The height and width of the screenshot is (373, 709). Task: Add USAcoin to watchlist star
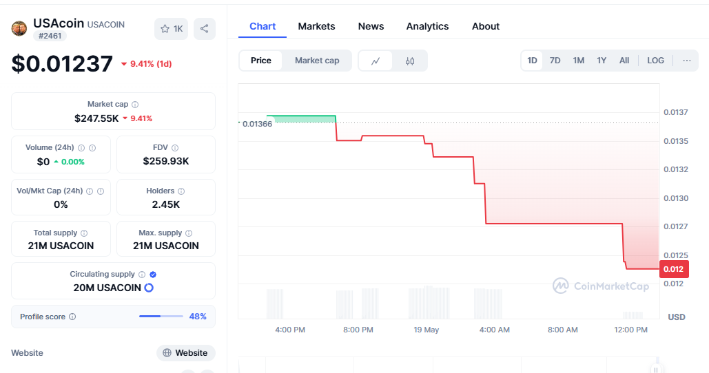click(171, 29)
